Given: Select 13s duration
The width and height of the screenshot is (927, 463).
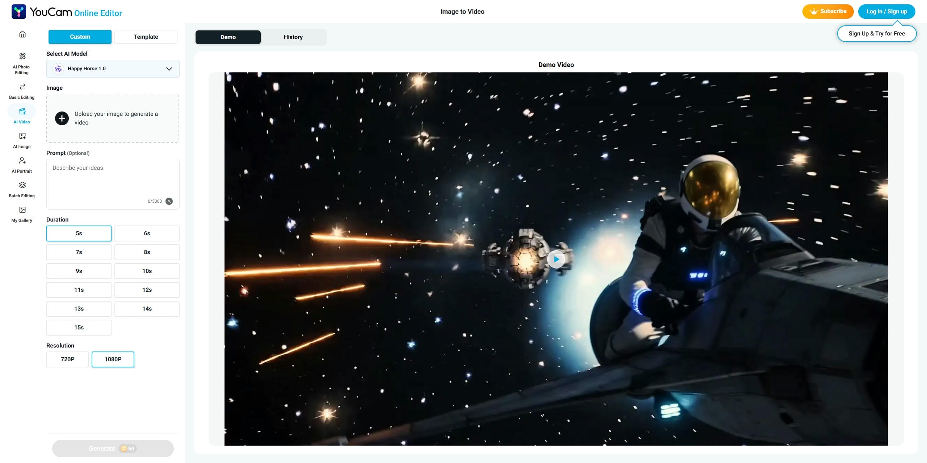Looking at the screenshot, I should [79, 309].
